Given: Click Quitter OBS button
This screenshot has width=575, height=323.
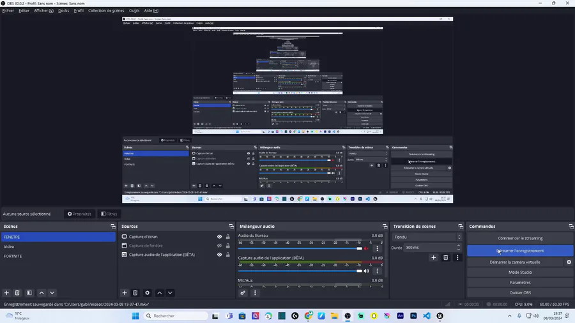Looking at the screenshot, I should click(520, 292).
